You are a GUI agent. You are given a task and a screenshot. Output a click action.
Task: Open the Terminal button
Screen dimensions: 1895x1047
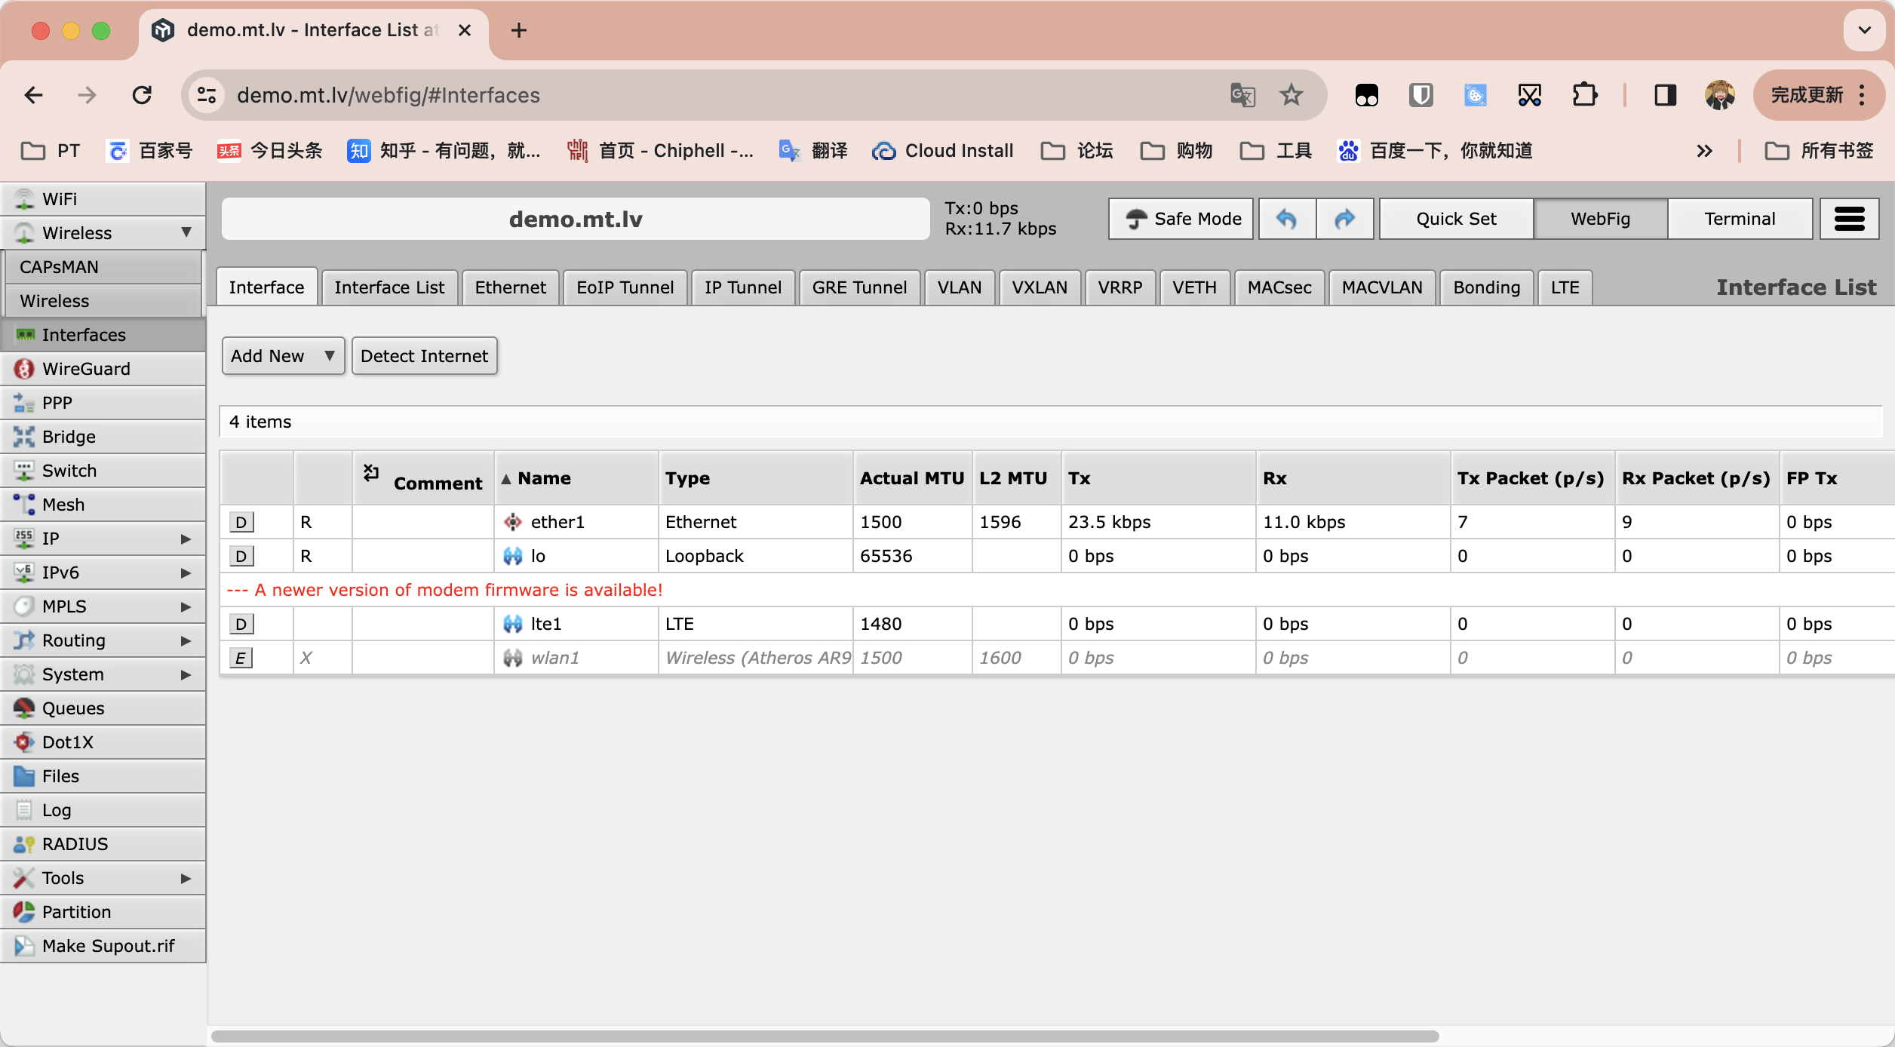click(x=1740, y=219)
